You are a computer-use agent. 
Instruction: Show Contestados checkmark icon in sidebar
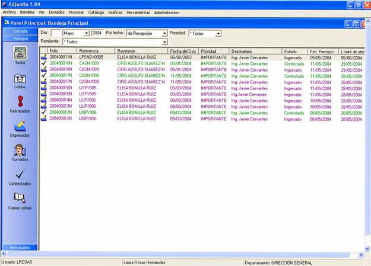(20, 174)
